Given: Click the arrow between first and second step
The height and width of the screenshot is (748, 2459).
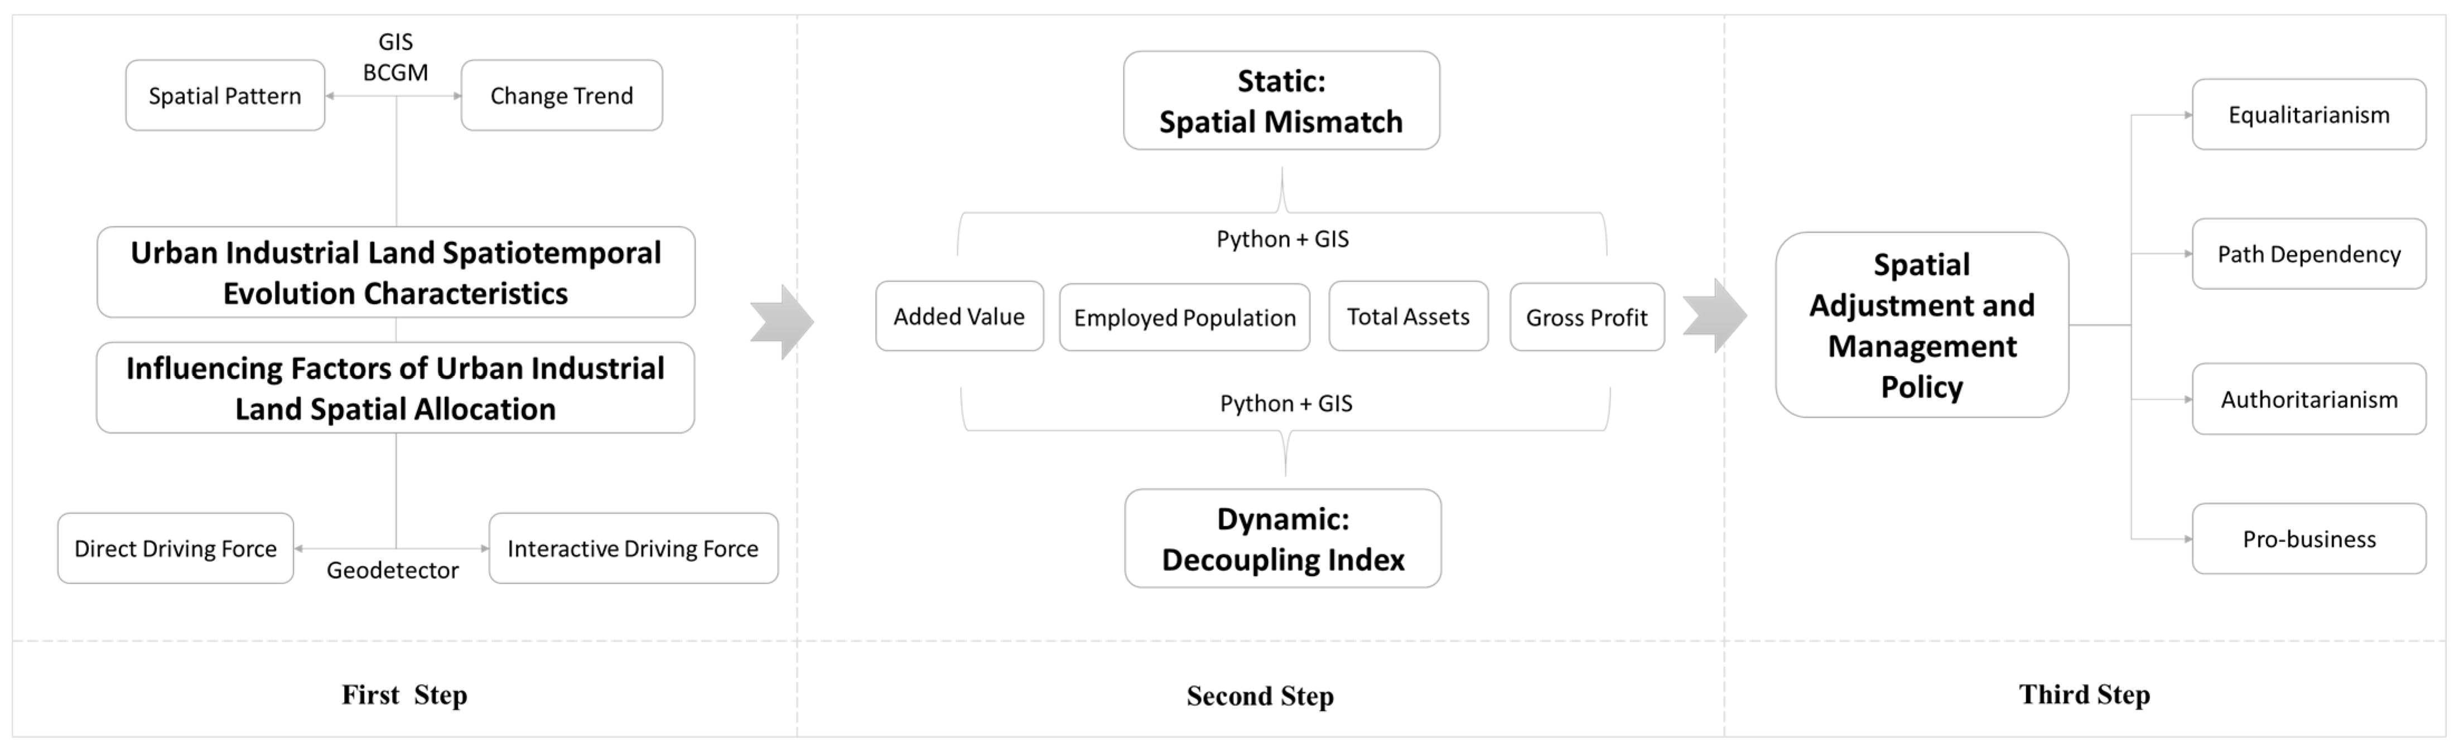Looking at the screenshot, I should point(781,322).
